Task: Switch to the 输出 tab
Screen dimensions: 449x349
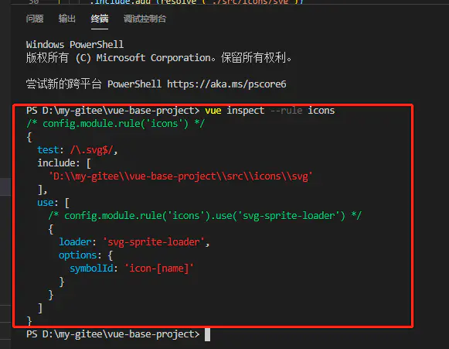Action: [67, 19]
